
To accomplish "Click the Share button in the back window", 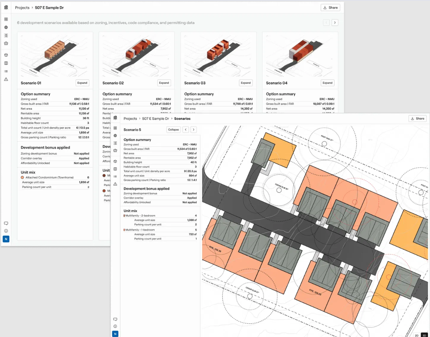I will 330,7.
